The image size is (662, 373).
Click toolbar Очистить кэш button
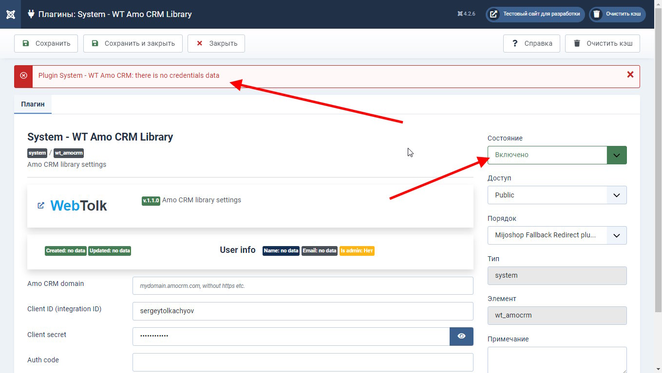coord(603,43)
